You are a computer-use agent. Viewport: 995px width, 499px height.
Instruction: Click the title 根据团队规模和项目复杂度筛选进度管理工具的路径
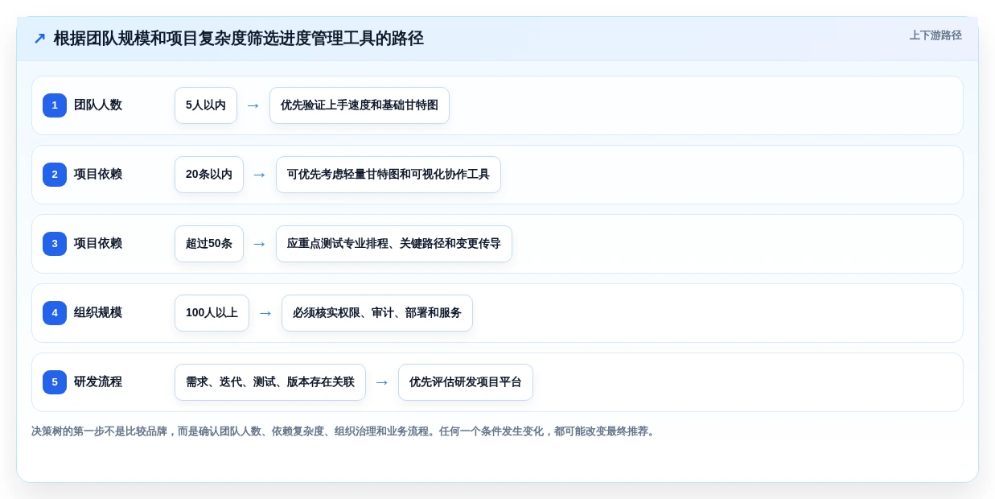[239, 38]
